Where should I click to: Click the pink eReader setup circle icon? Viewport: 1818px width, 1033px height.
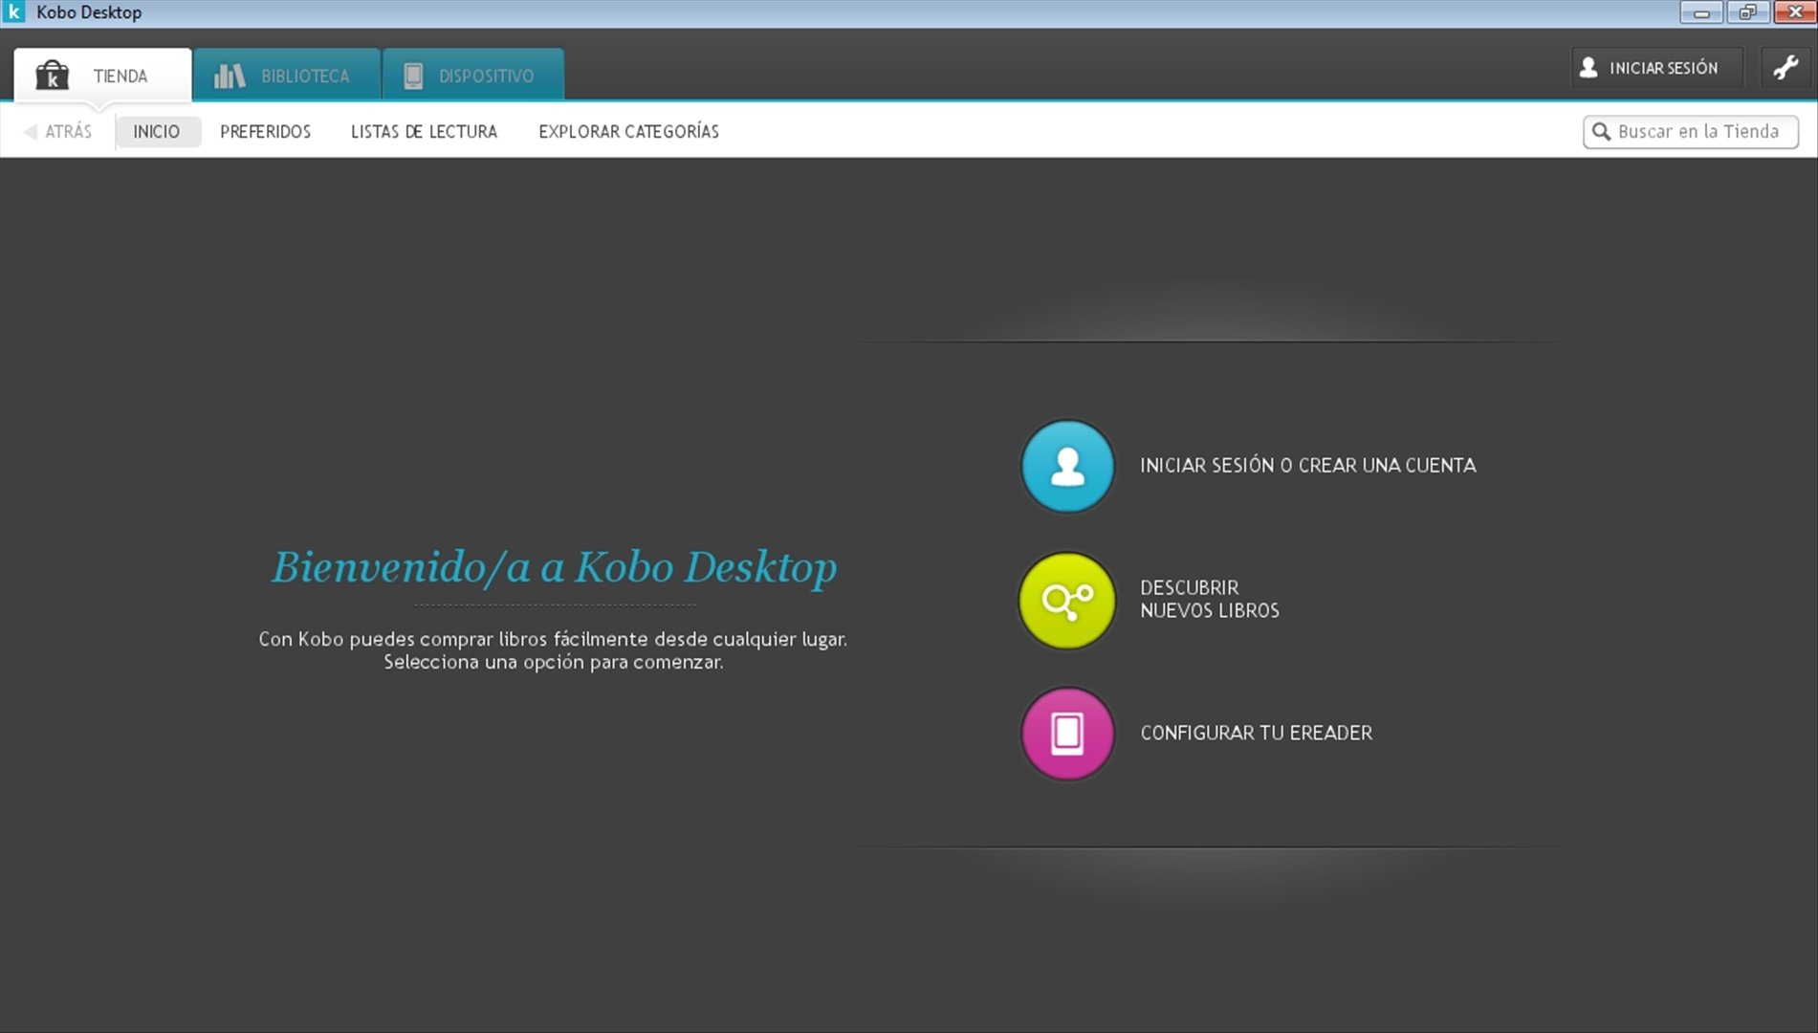[1067, 734]
